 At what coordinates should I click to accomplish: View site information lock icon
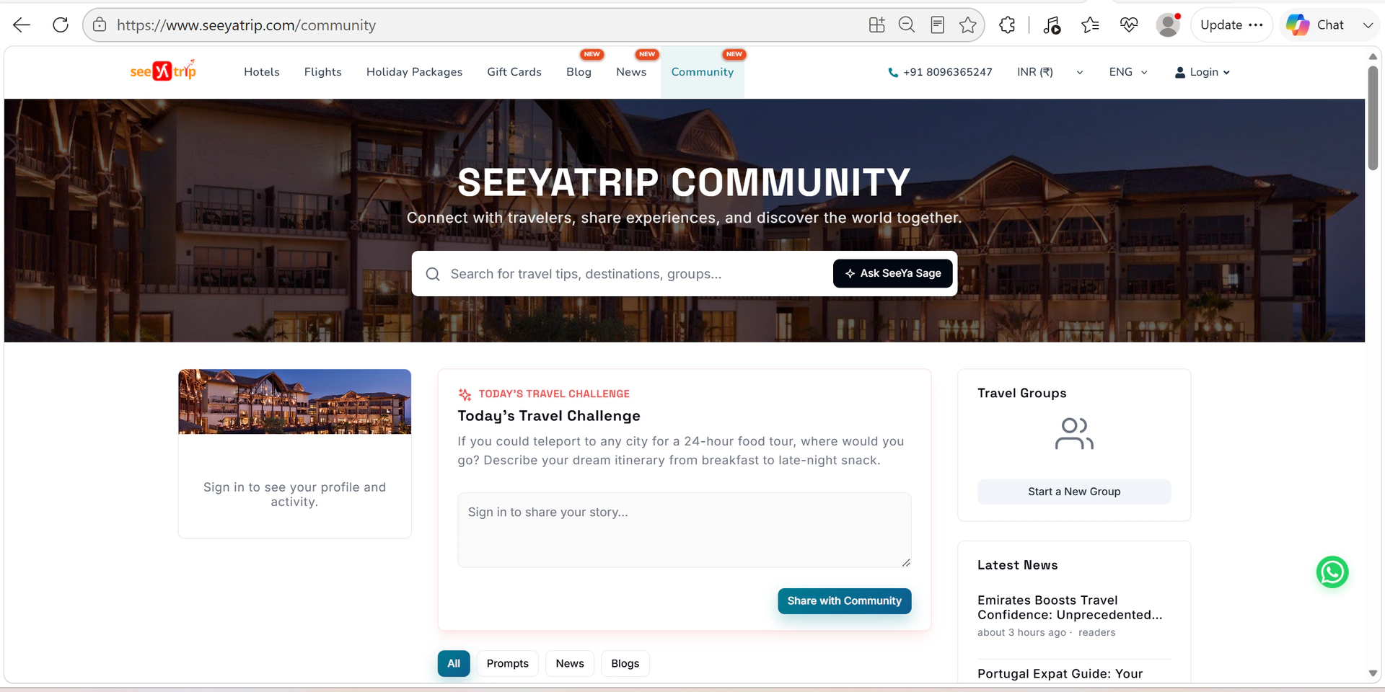100,25
